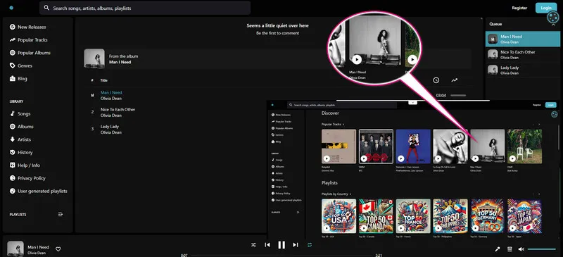
Task: Collapse the Queue panel with its chevron
Action: tap(553, 25)
